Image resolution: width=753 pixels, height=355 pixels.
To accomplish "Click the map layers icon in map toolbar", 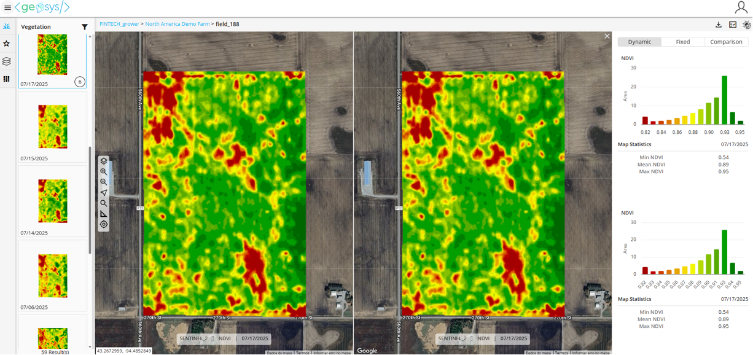I will tap(104, 161).
